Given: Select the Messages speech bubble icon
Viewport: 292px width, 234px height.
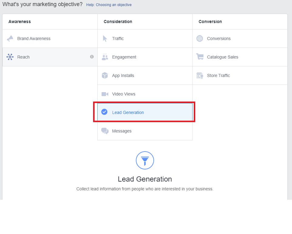Looking at the screenshot, I should [105, 131].
